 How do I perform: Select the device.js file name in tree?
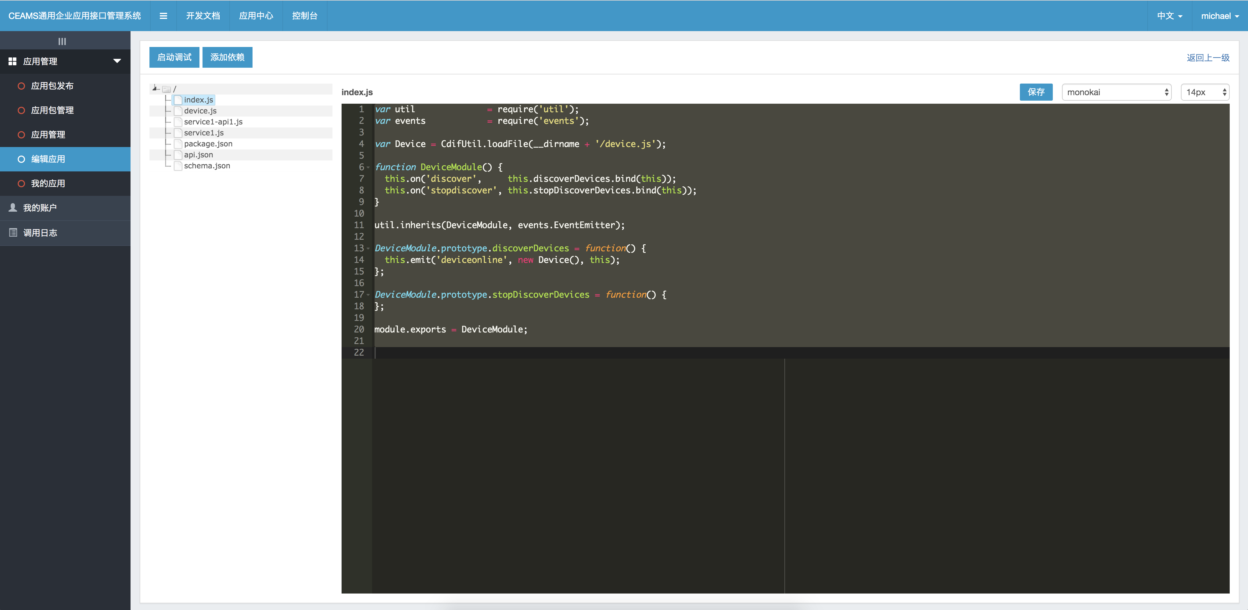point(200,111)
